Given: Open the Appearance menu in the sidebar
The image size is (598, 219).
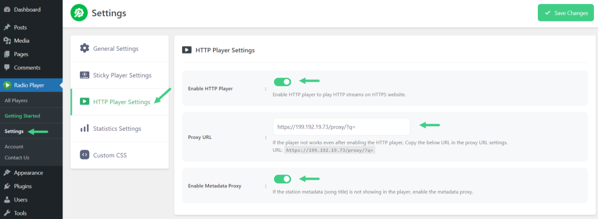Looking at the screenshot, I should point(28,172).
